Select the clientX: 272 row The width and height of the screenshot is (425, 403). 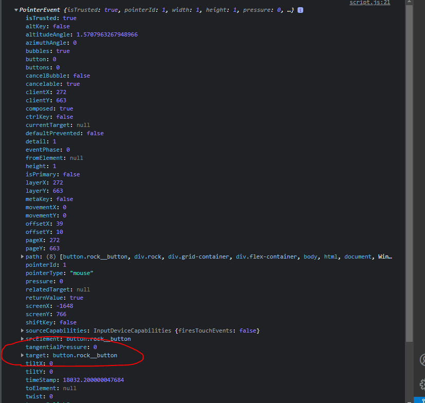point(46,92)
